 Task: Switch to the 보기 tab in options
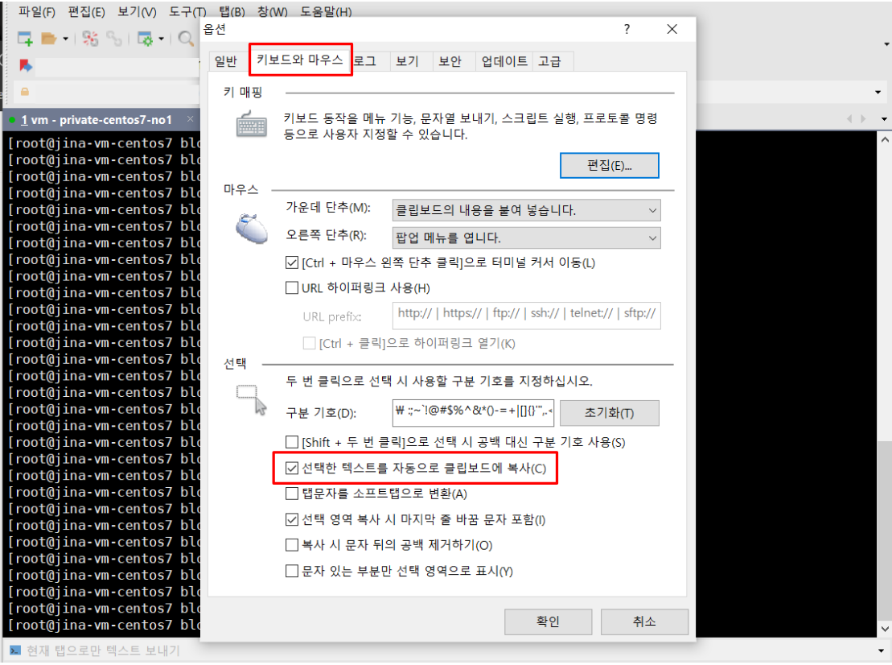coord(407,61)
